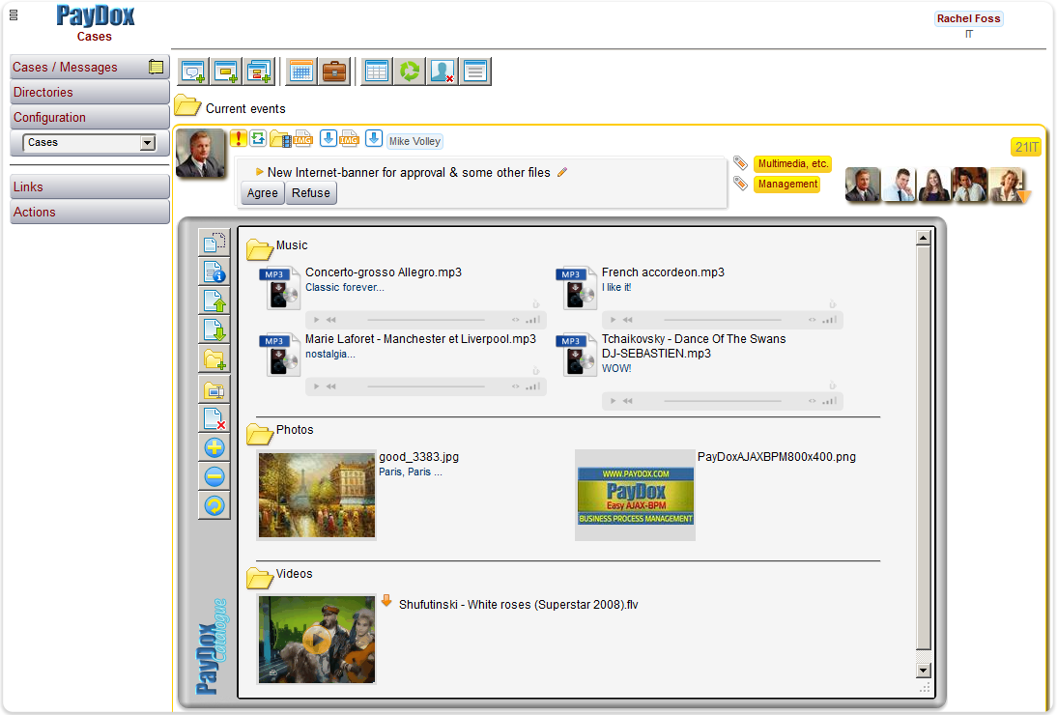
Task: Click the catalogue scrollbar down arrow
Action: click(x=924, y=670)
